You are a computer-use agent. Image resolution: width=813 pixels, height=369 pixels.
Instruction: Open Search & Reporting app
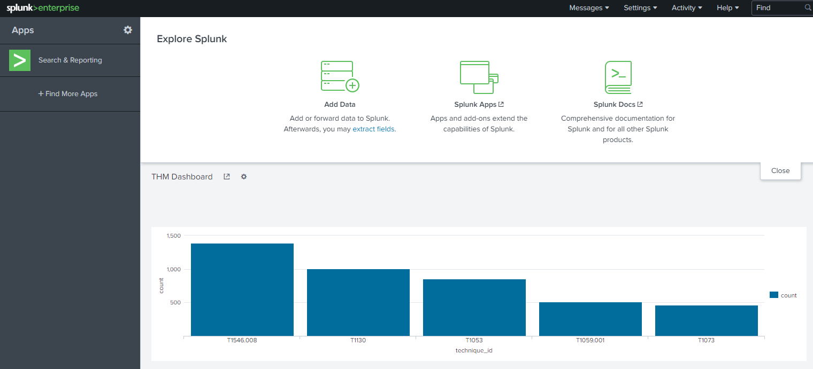tap(70, 60)
